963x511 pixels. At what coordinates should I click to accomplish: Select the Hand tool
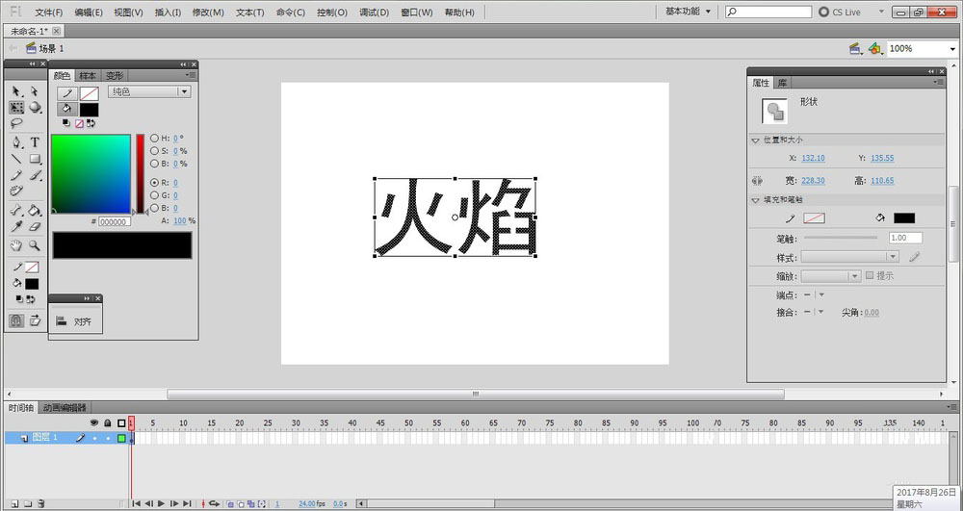[16, 245]
